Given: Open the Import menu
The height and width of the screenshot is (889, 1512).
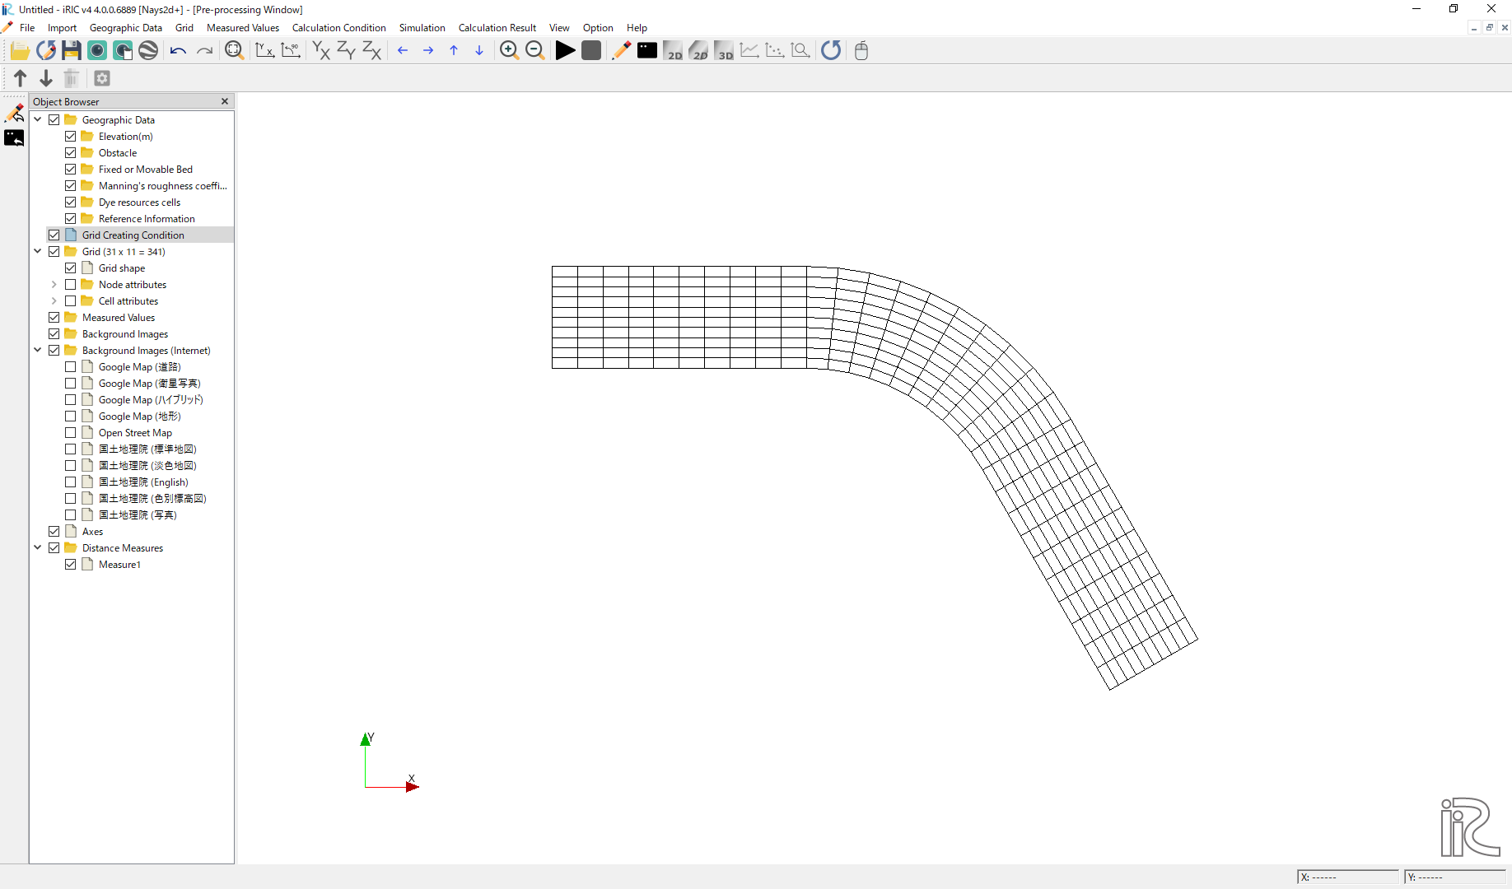Looking at the screenshot, I should (62, 28).
